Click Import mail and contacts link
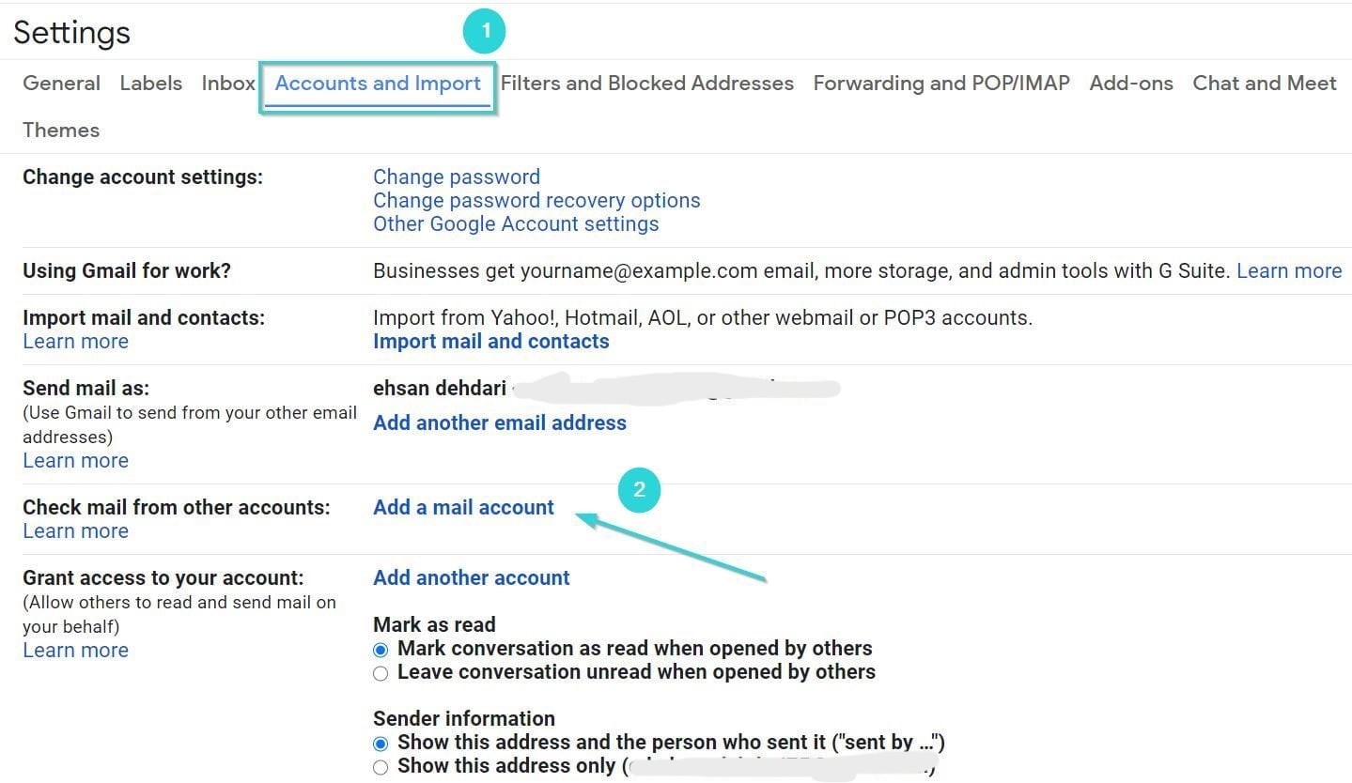The width and height of the screenshot is (1352, 783). pyautogui.click(x=490, y=342)
